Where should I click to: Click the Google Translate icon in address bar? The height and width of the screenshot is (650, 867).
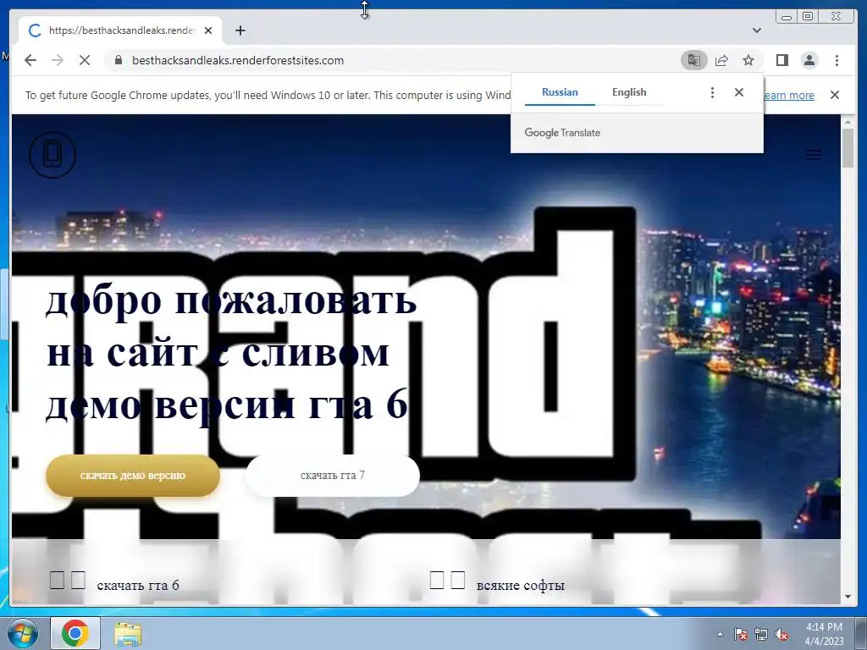coord(694,60)
